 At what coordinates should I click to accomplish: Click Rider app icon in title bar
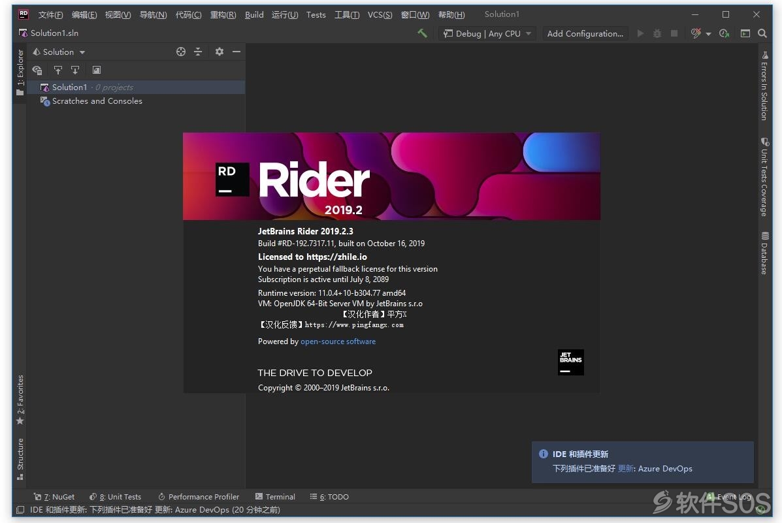24,14
